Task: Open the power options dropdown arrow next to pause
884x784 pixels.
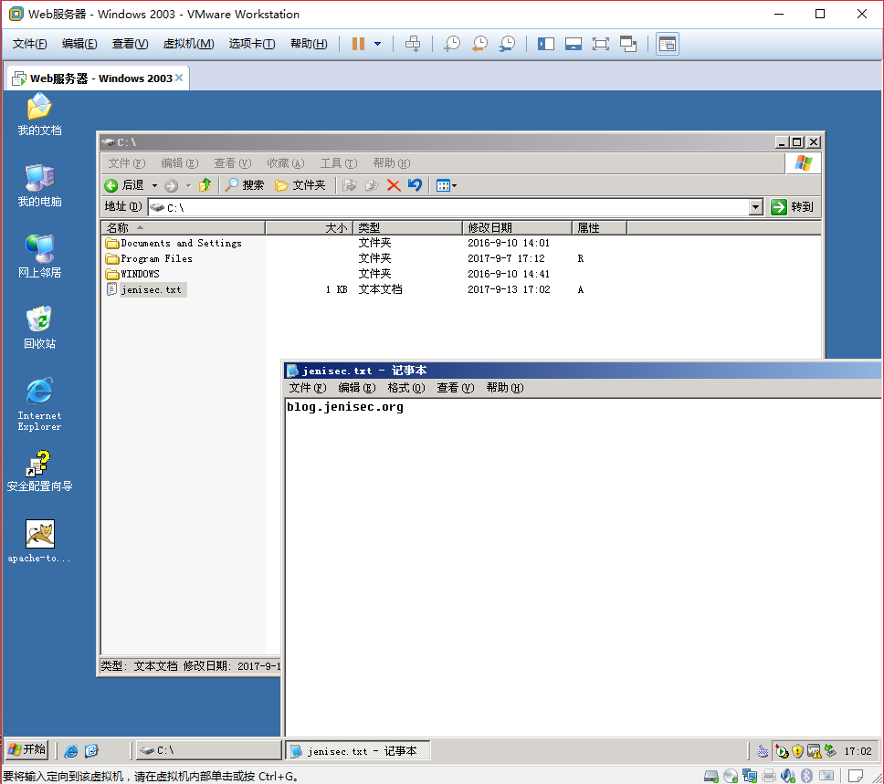Action: click(x=378, y=44)
